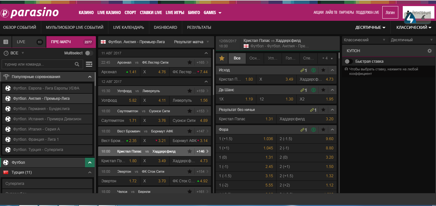Open the Результат матча dropdown
Image resolution: width=436 pixels, height=206 pixels.
(191, 42)
